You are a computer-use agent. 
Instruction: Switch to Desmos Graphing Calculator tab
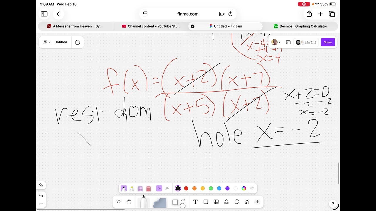301,26
